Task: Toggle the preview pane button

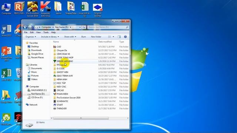Action: point(119,37)
